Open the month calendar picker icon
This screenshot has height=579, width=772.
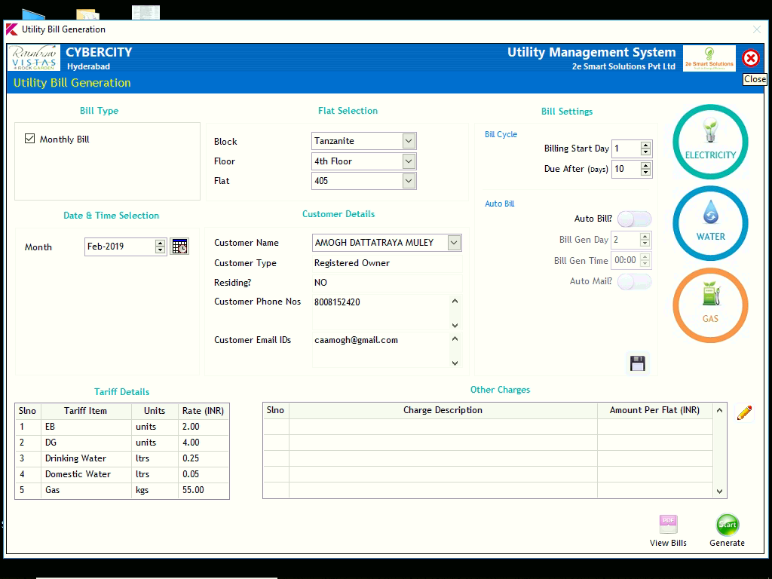179,247
